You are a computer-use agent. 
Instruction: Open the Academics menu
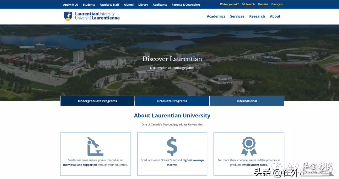click(x=216, y=16)
